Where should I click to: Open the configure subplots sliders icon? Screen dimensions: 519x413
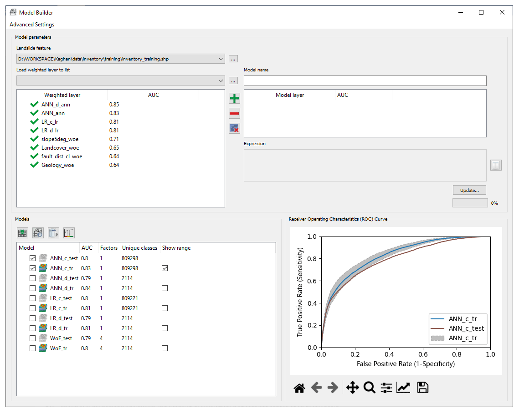[386, 388]
